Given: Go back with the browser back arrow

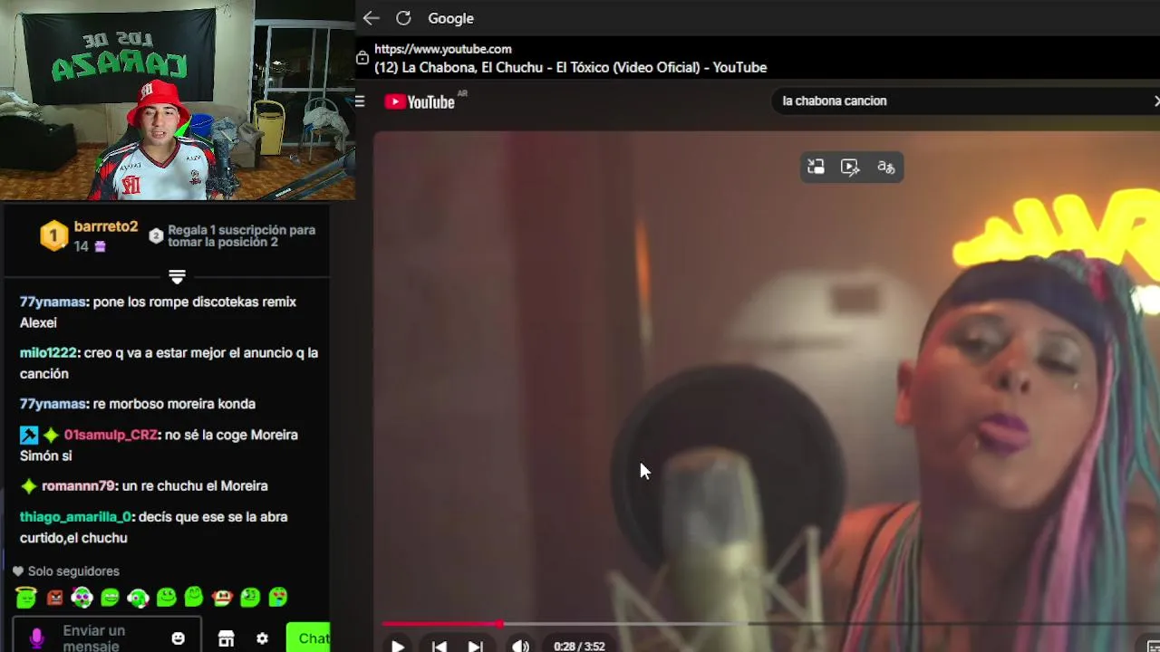Looking at the screenshot, I should (x=371, y=18).
